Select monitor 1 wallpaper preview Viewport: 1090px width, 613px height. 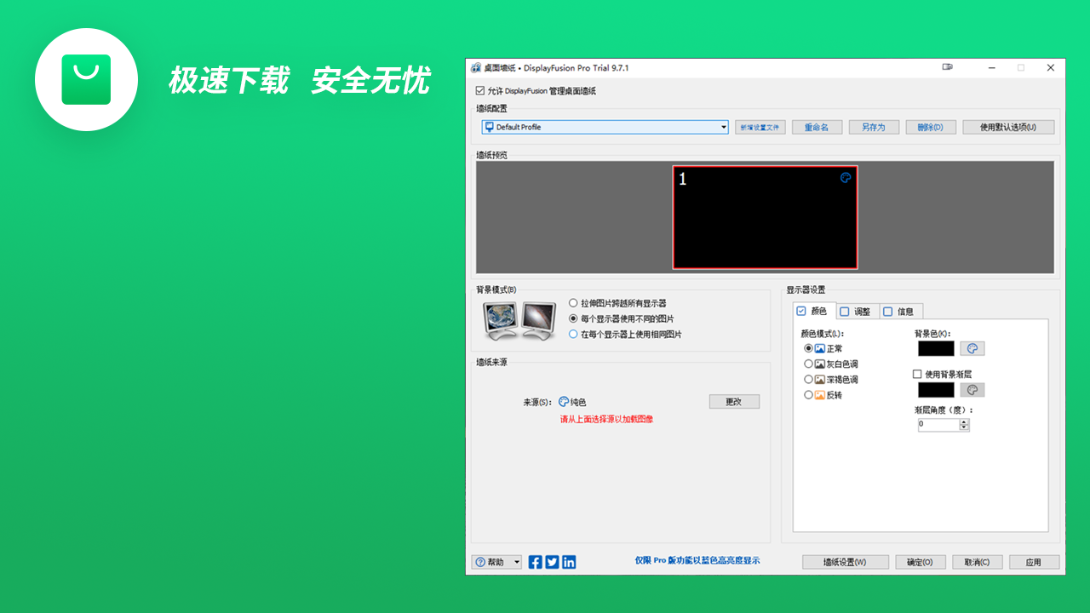coord(765,217)
